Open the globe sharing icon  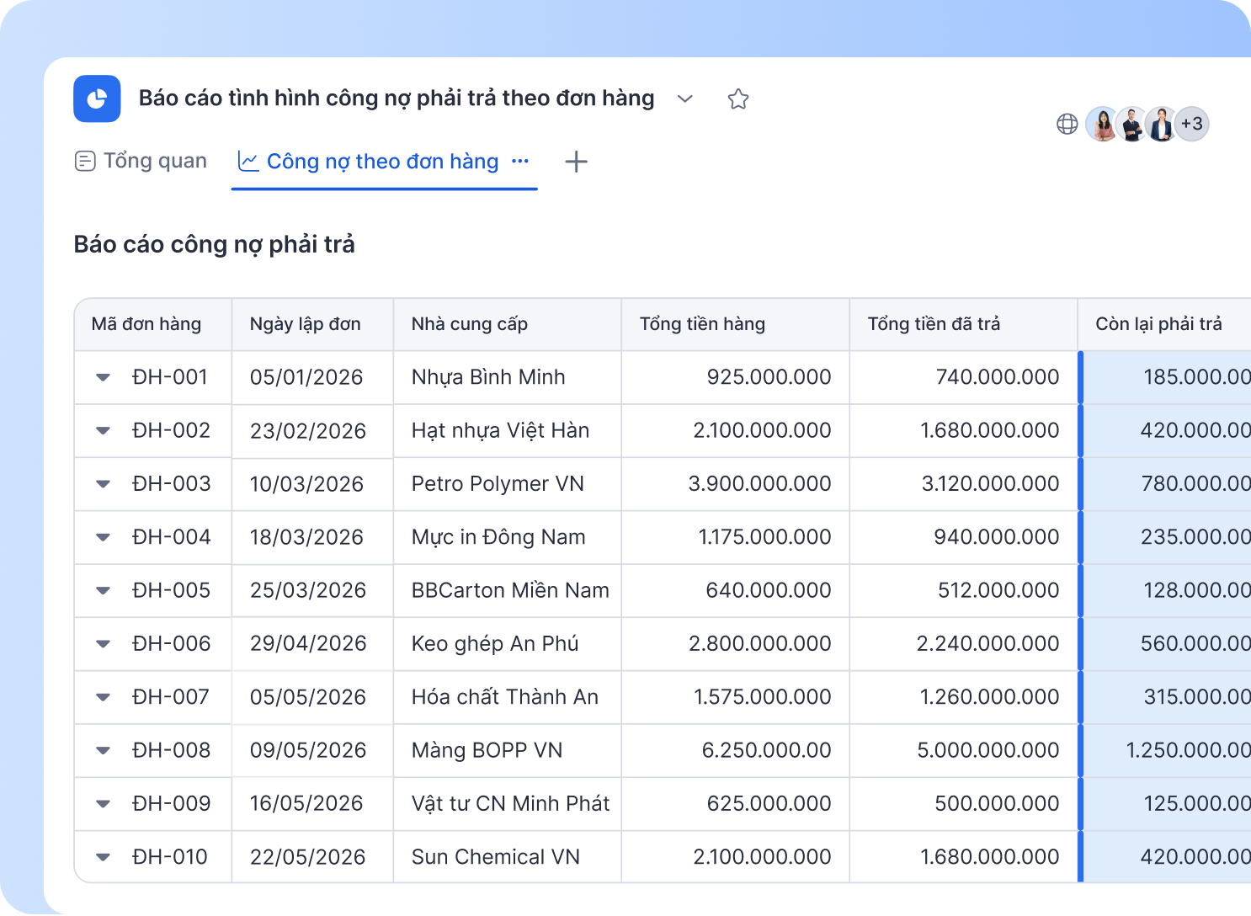[x=1067, y=124]
